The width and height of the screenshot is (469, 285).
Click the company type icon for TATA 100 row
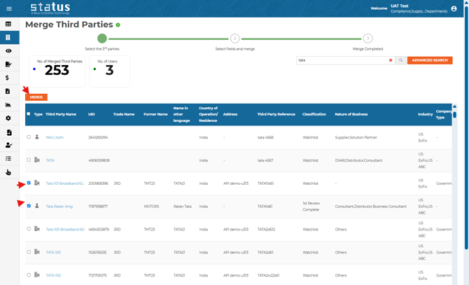click(37, 252)
